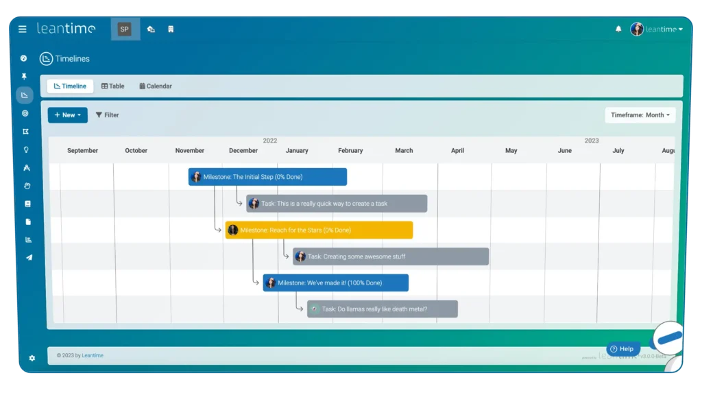
Task: Click September column header
Action: [82, 150]
